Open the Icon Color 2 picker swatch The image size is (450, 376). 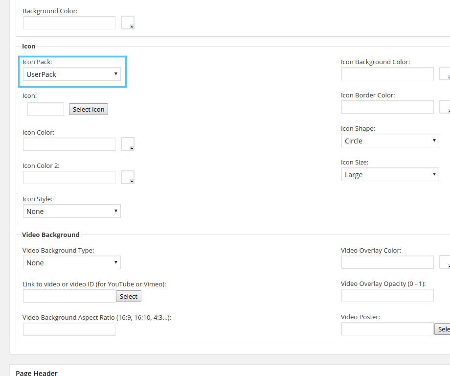128,177
